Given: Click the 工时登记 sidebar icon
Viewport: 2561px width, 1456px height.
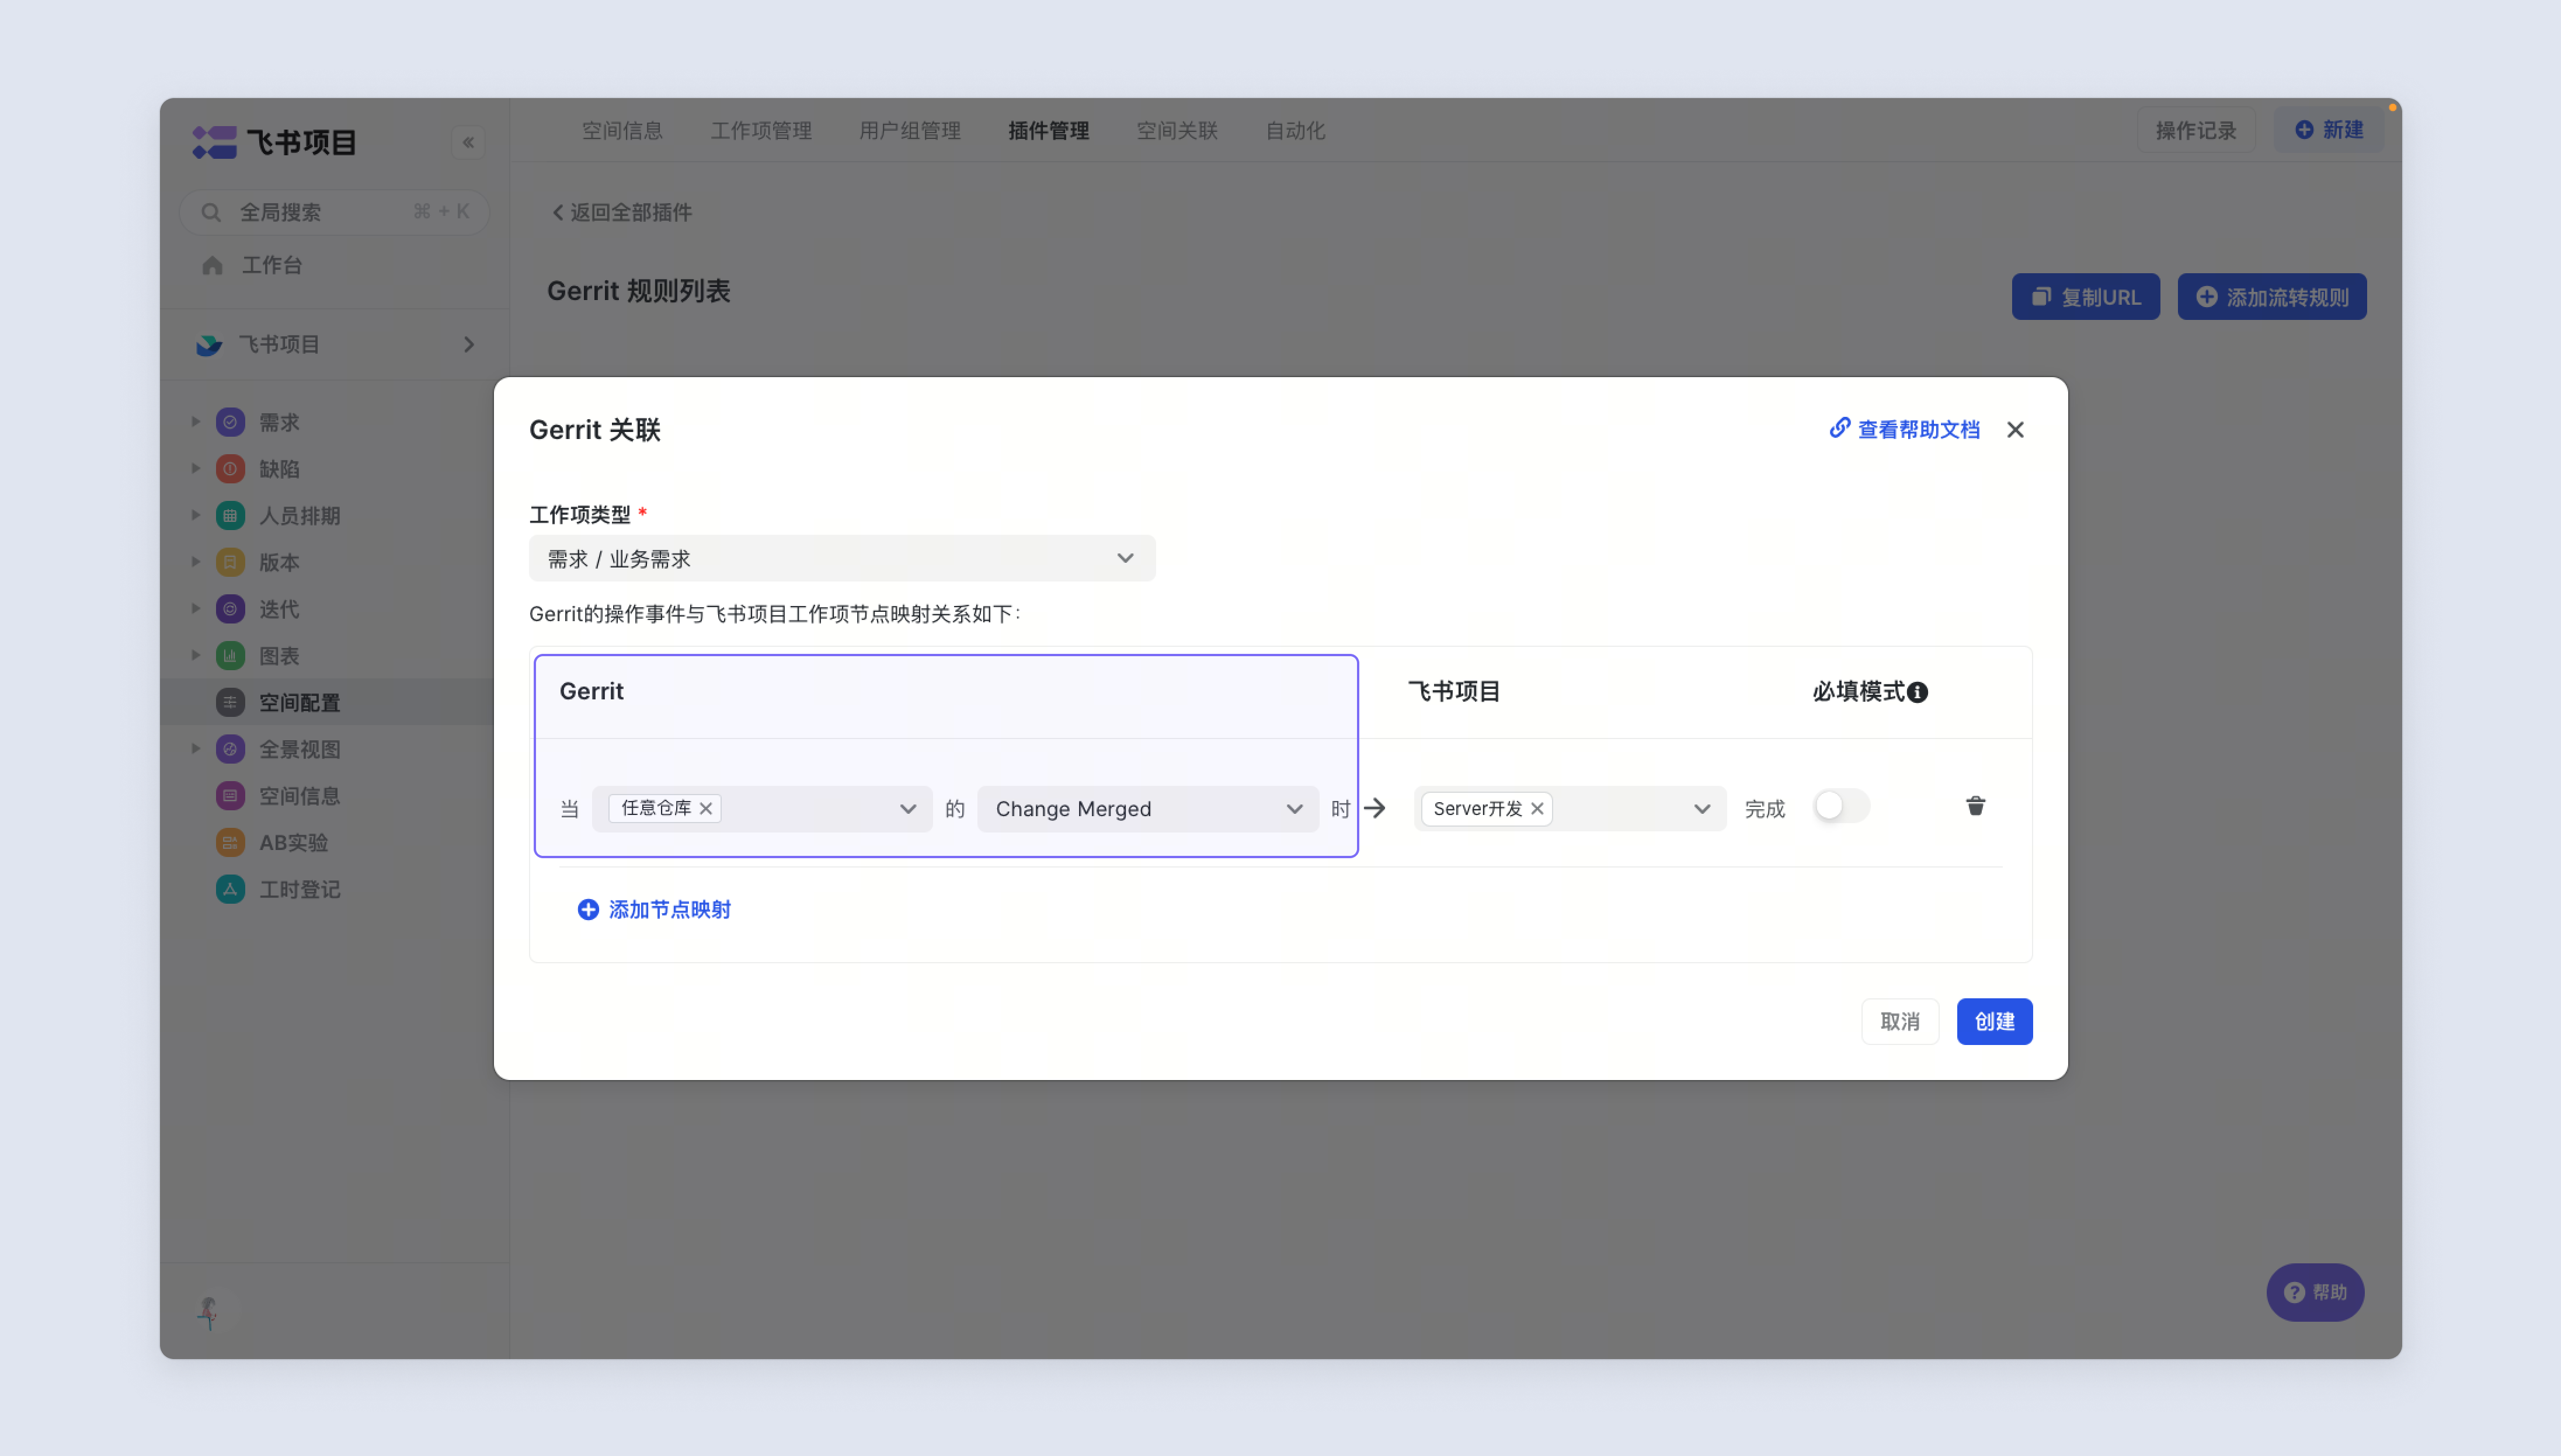Looking at the screenshot, I should [230, 889].
